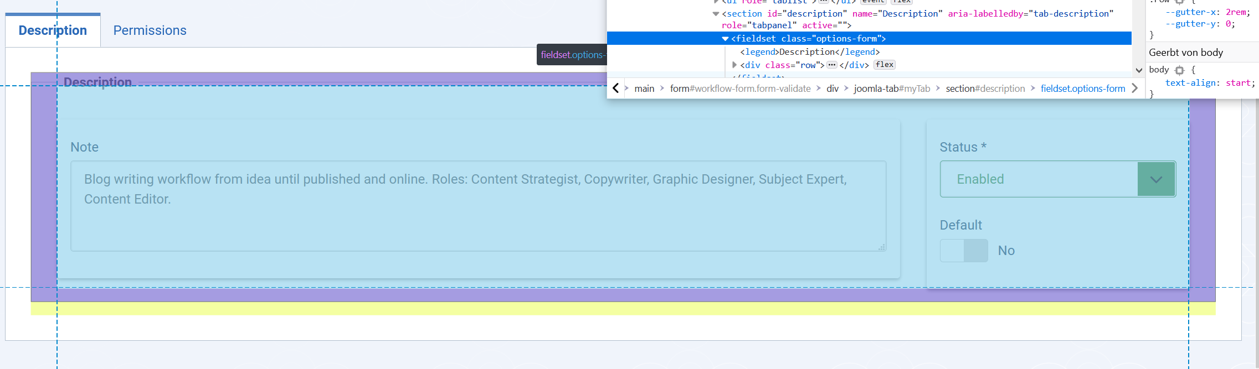
Task: Click the flex badge beside div row
Action: (x=885, y=65)
